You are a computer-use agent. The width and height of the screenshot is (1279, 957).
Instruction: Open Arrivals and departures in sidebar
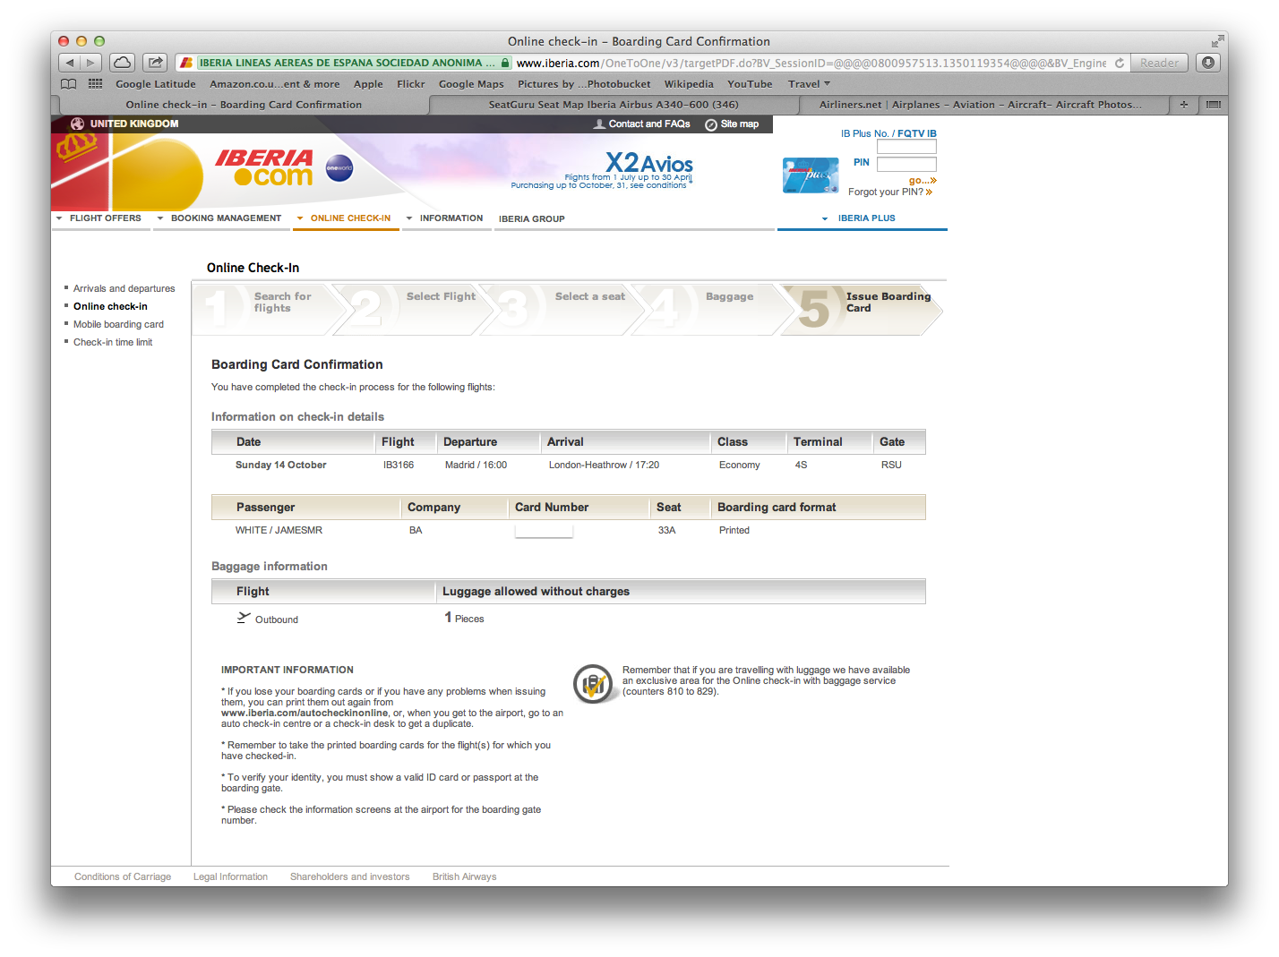124,288
